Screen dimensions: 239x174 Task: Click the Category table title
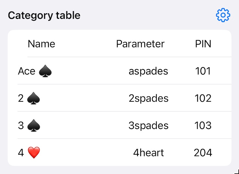pyautogui.click(x=44, y=15)
